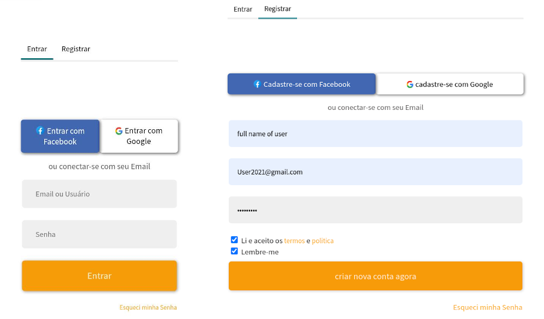Sign up using Cadastre-se com Facebook
544x319 pixels.
(302, 84)
